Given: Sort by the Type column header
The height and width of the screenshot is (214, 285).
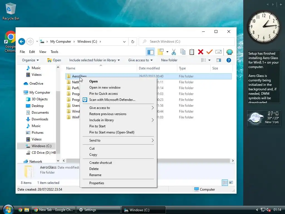Looking at the screenshot, I should coord(182,68).
